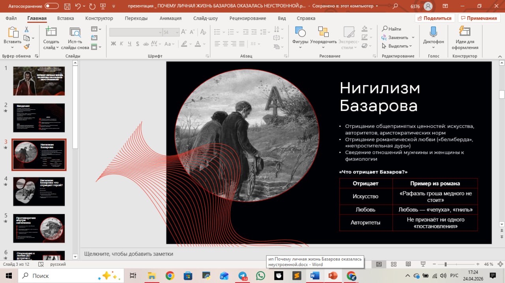Toggle bold Ж formatting
The image size is (505, 283).
point(113,44)
